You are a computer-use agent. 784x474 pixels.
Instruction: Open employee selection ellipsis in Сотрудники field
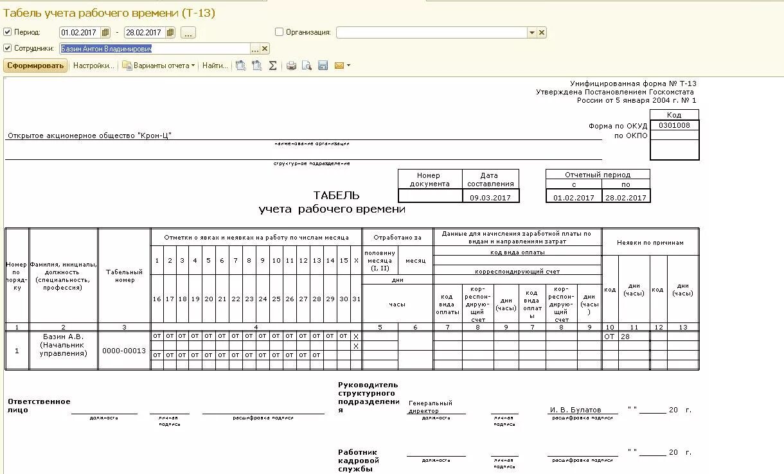(x=255, y=49)
